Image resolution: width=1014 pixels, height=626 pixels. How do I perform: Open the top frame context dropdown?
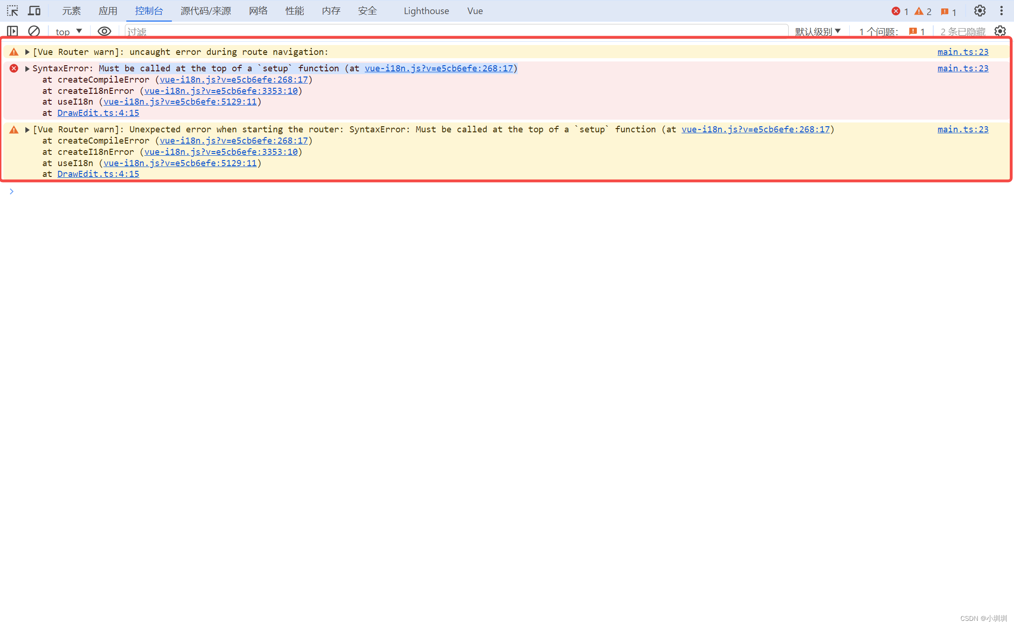point(68,31)
